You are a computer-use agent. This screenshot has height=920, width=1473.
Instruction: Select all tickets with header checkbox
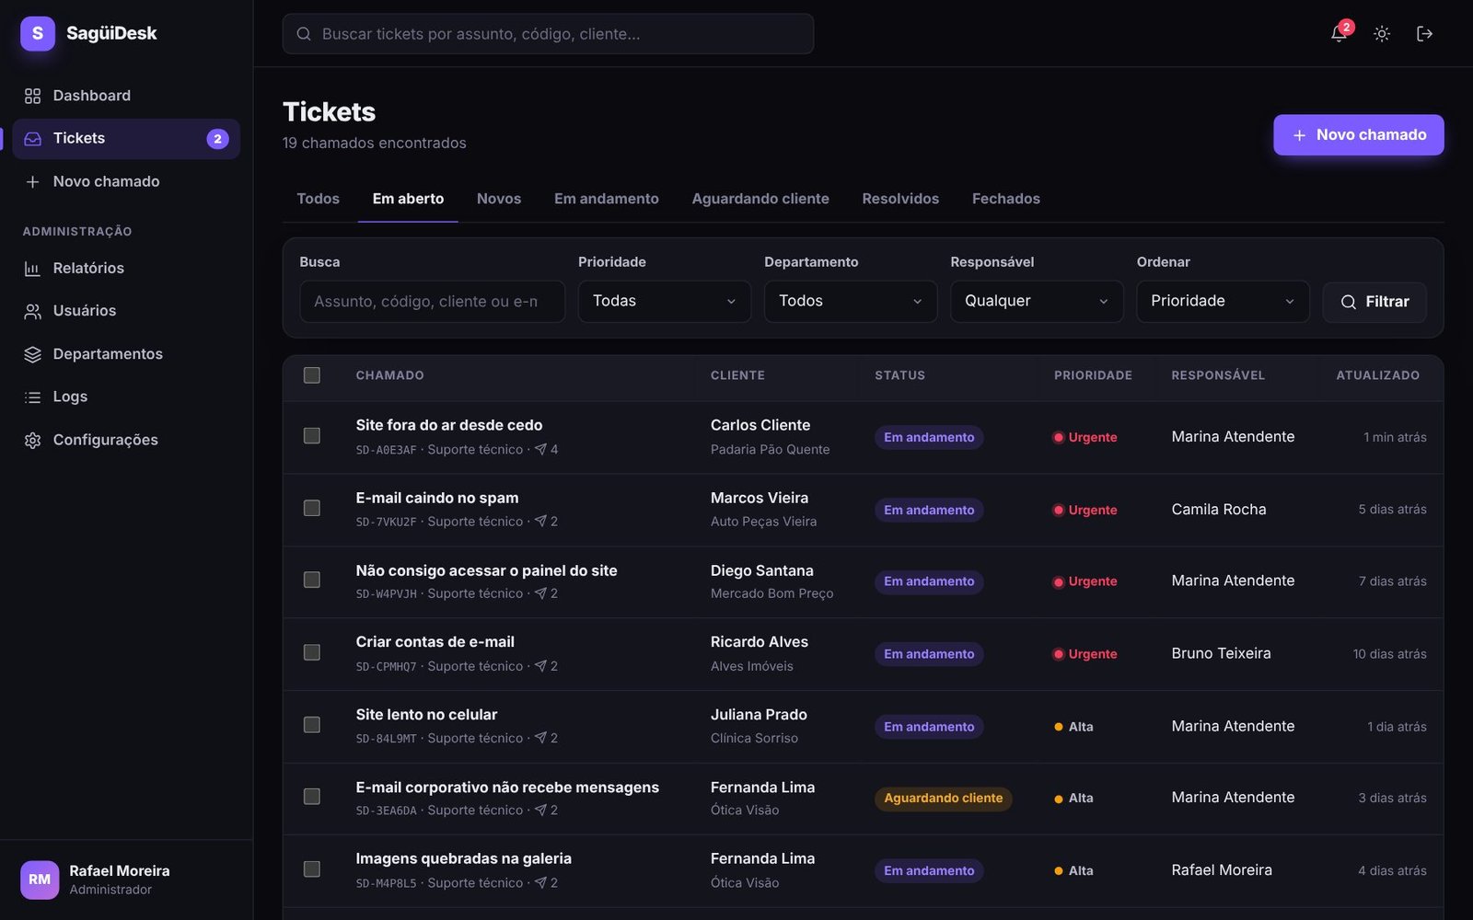pyautogui.click(x=312, y=375)
